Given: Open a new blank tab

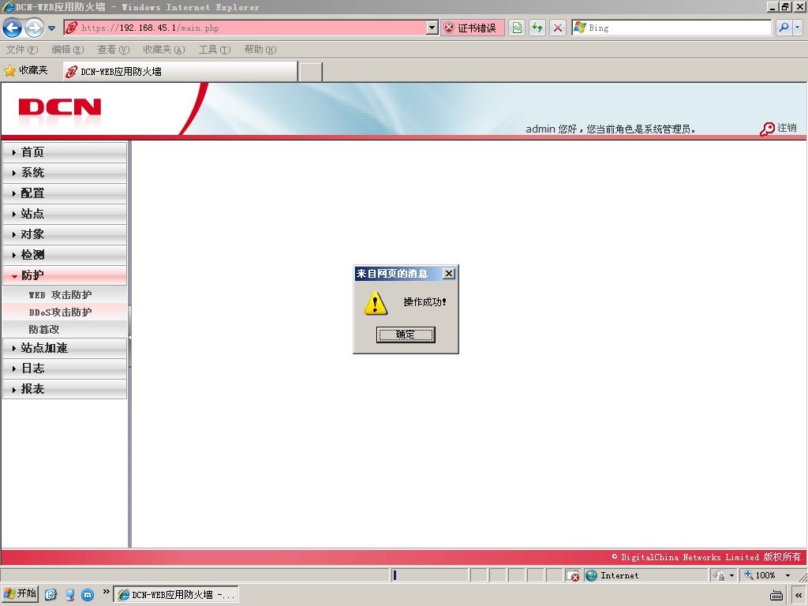Looking at the screenshot, I should [310, 72].
